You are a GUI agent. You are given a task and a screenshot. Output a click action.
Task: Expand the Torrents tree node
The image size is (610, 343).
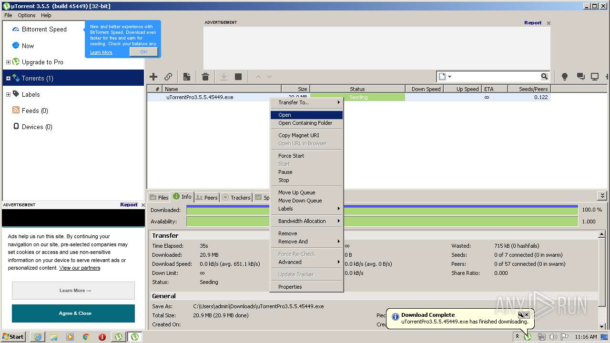click(8, 79)
